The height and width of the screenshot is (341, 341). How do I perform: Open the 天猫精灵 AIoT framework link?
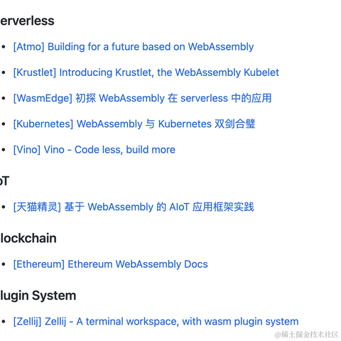[134, 207]
